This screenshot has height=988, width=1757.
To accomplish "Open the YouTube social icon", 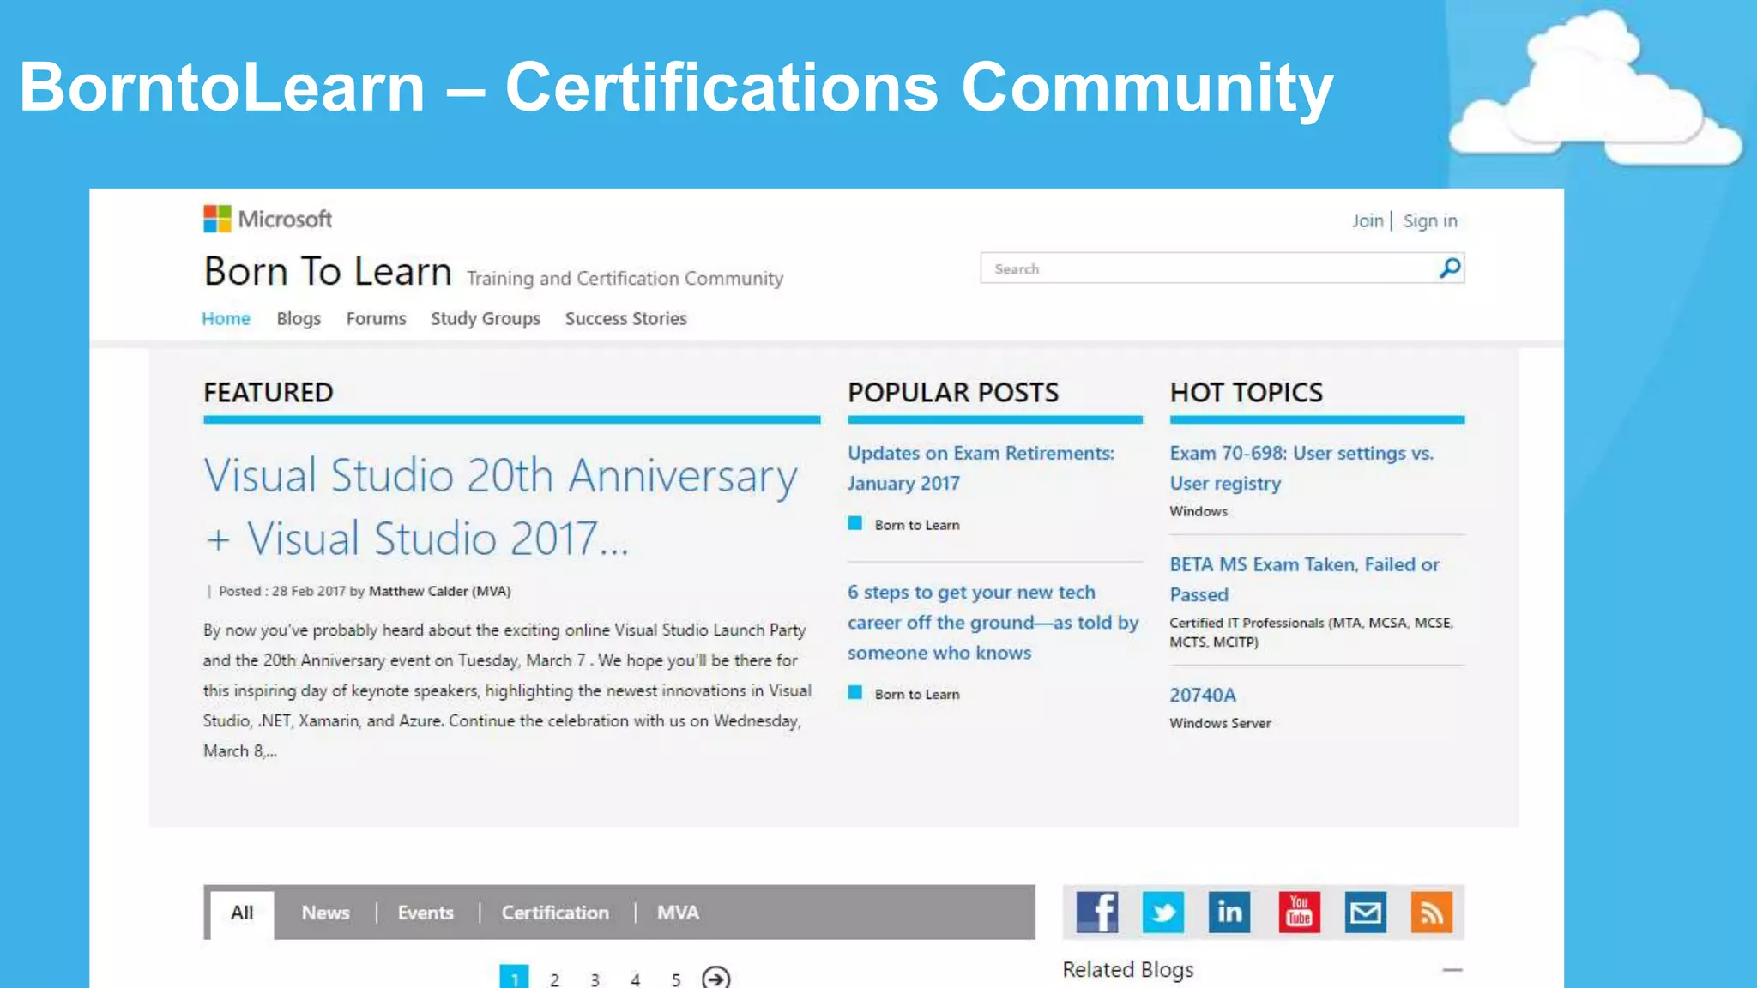I will coord(1299,912).
